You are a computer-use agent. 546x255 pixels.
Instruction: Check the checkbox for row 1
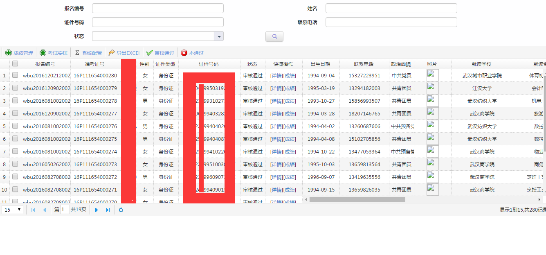click(15, 75)
